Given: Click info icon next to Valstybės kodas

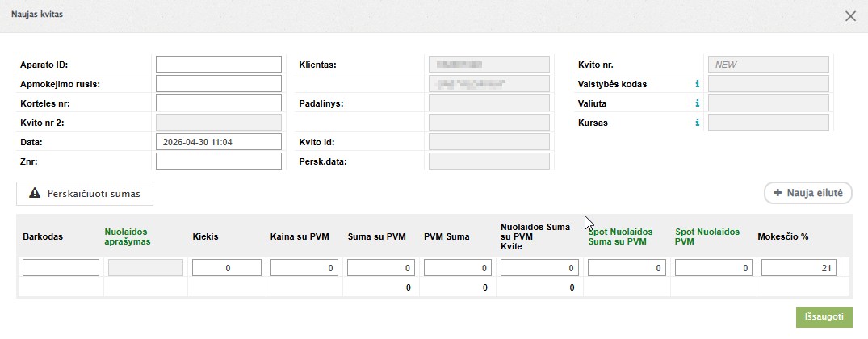Looking at the screenshot, I should tap(698, 84).
